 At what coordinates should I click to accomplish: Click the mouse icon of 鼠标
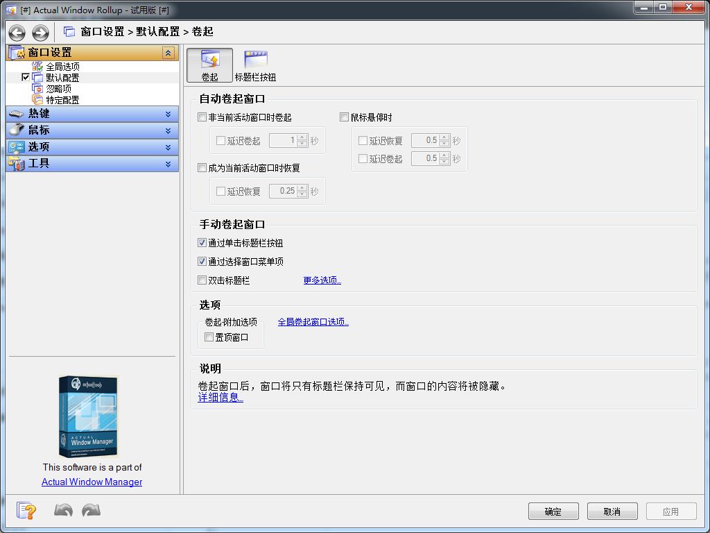[x=17, y=130]
